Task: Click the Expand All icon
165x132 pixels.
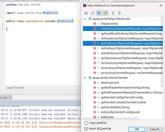Action: tap(113, 13)
